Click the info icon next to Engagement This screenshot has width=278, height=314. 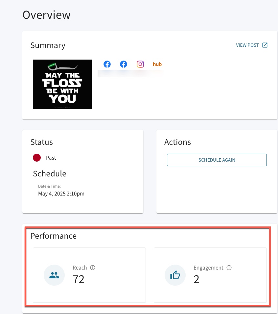point(229,268)
